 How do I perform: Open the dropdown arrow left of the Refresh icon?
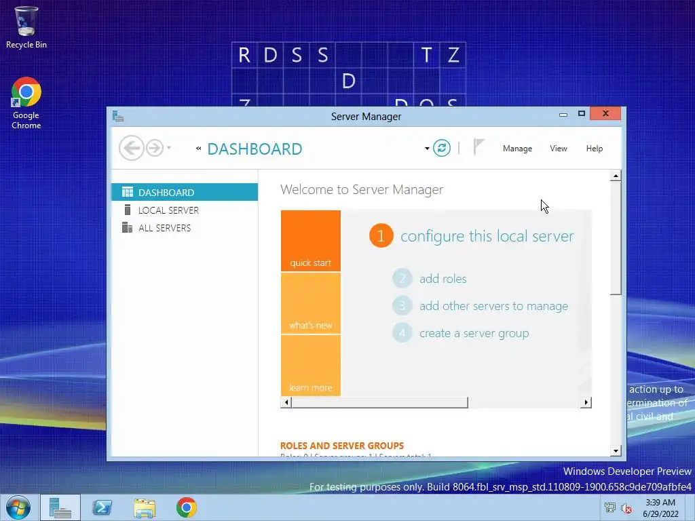click(427, 149)
